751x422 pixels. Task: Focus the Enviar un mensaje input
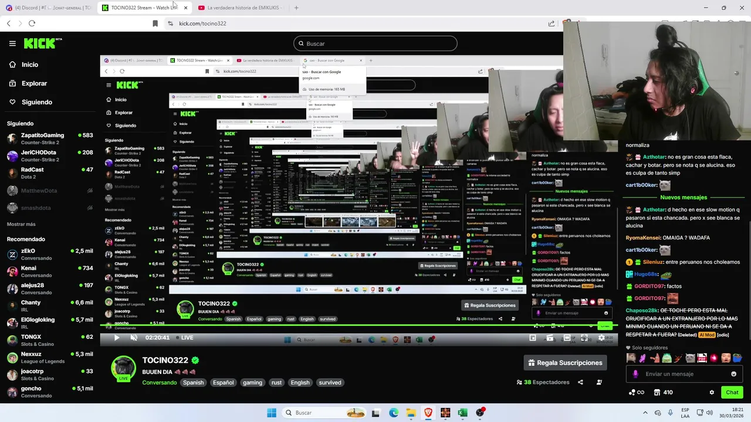684,374
